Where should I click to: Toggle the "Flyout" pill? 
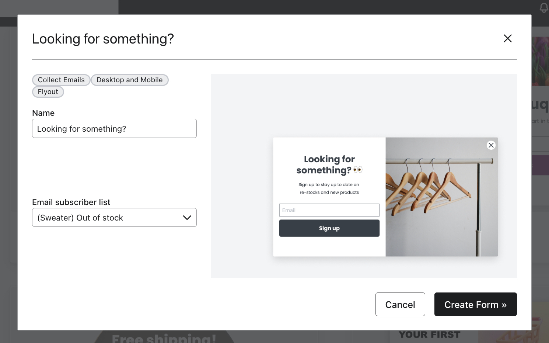[x=48, y=91]
